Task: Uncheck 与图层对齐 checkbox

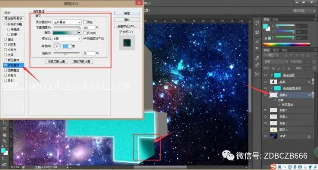Action: coord(85,38)
